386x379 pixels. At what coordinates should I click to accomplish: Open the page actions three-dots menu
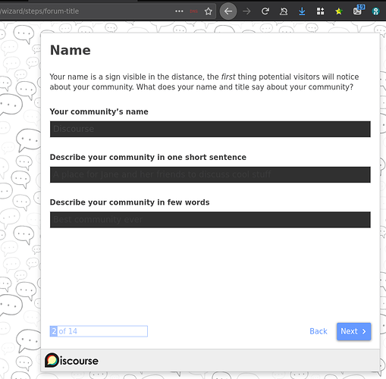179,11
